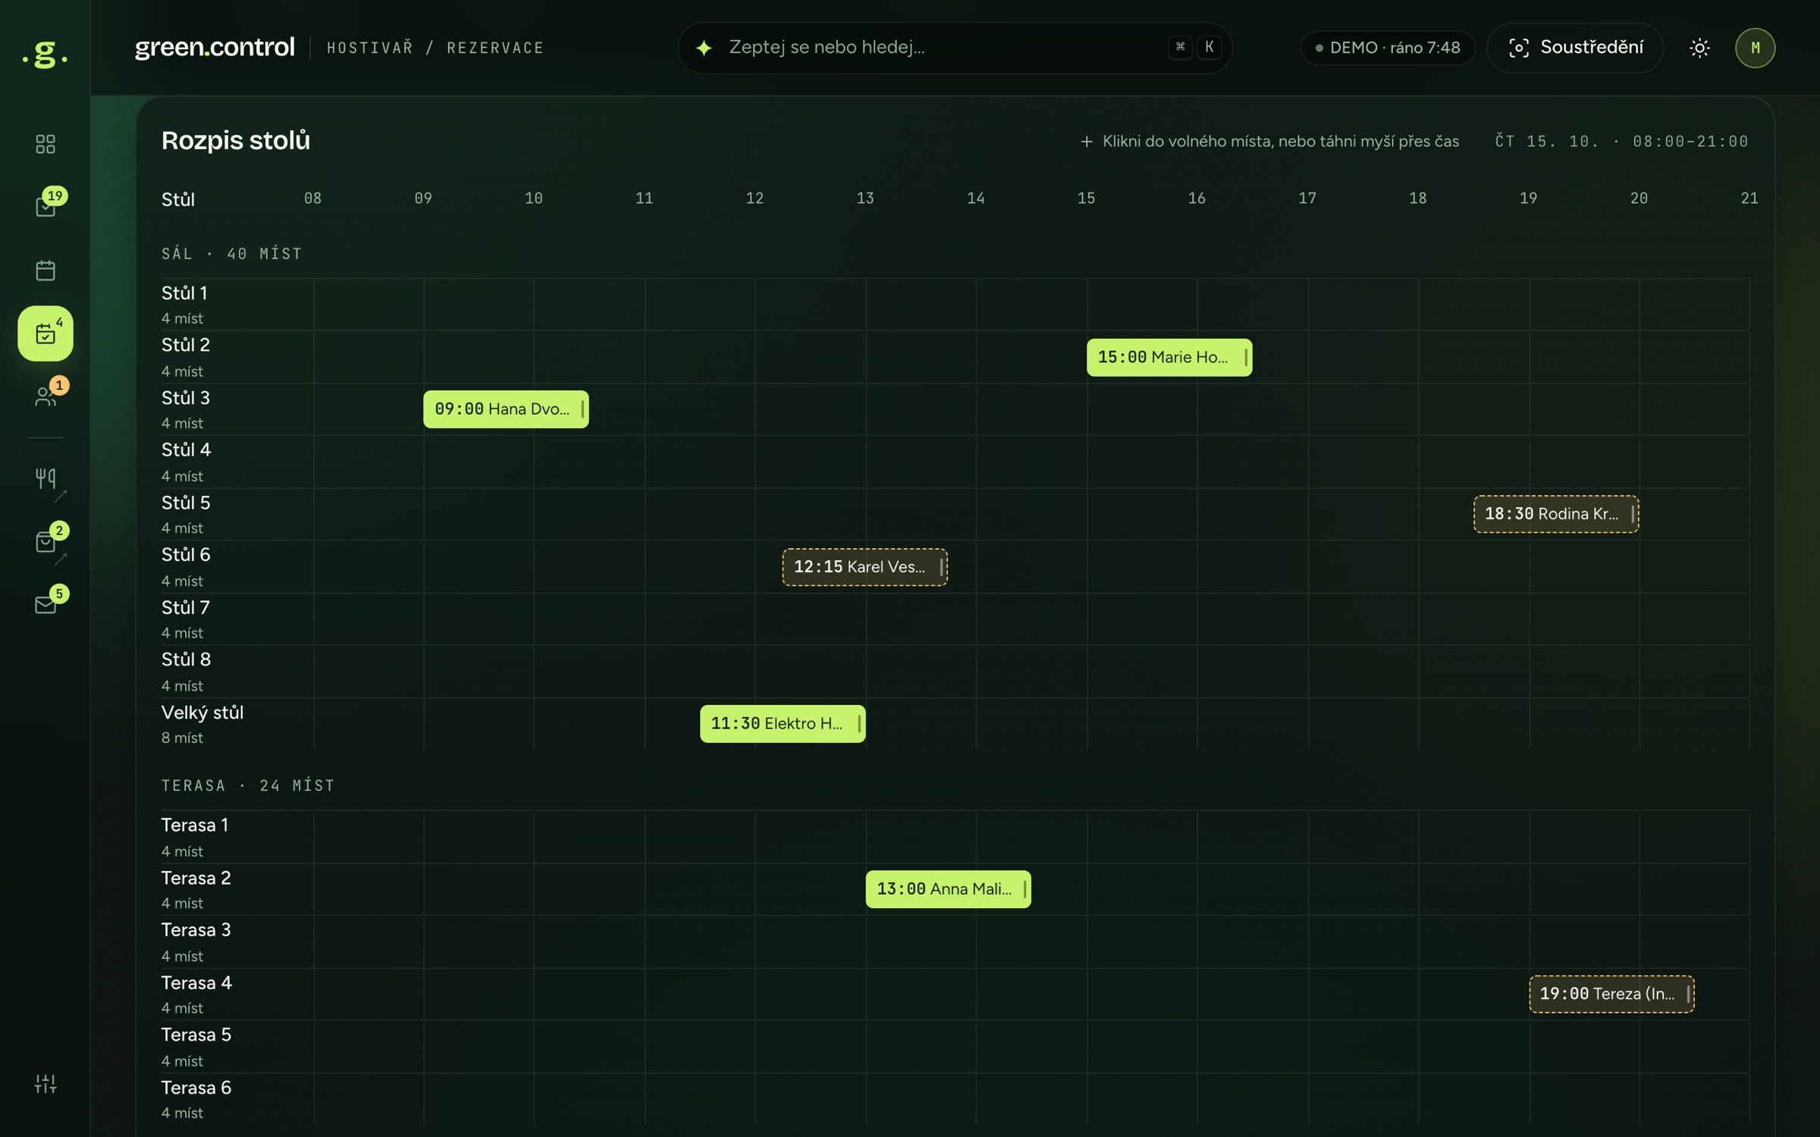Click the green g logo
The image size is (1820, 1137).
pyautogui.click(x=45, y=55)
